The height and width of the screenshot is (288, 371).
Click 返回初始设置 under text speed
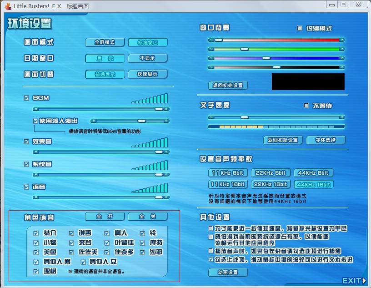pos(283,140)
